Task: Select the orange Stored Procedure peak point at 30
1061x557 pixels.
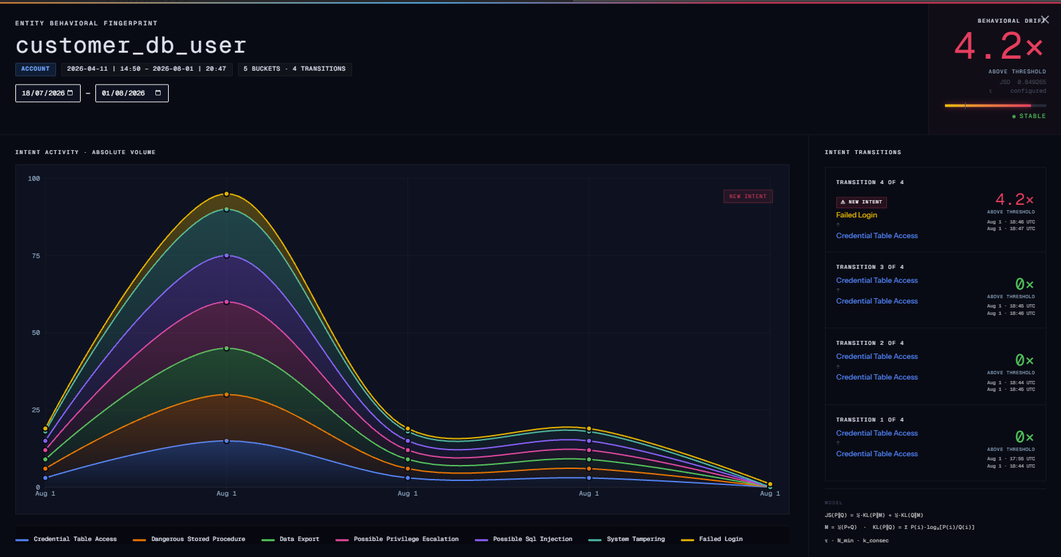Action: (x=227, y=394)
